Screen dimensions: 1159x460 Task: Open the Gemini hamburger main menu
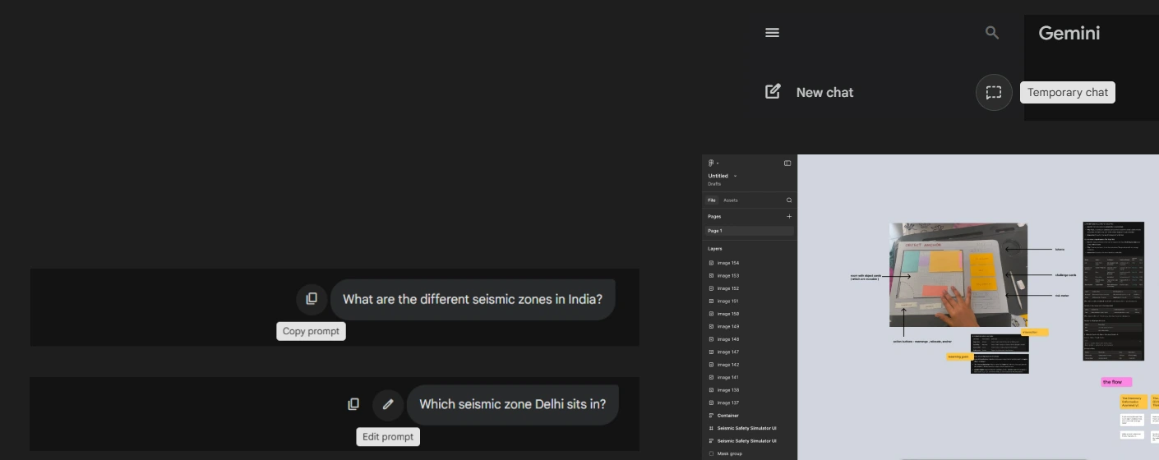(x=772, y=33)
